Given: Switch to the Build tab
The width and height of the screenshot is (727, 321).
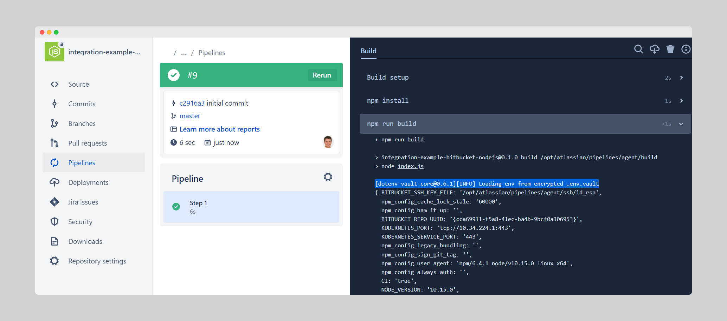Looking at the screenshot, I should [x=368, y=51].
